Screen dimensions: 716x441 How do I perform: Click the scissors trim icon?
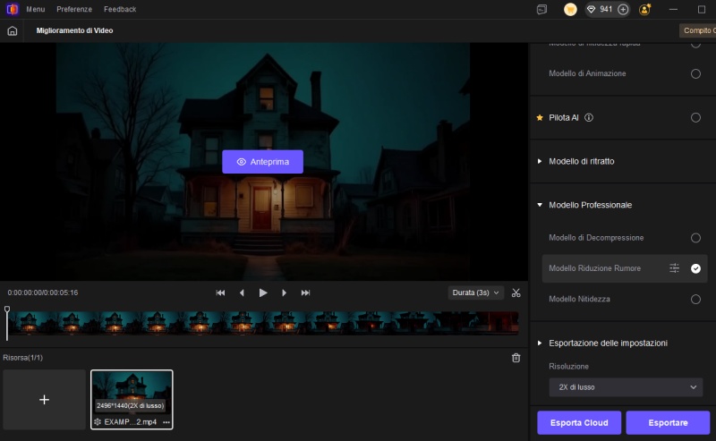point(516,293)
